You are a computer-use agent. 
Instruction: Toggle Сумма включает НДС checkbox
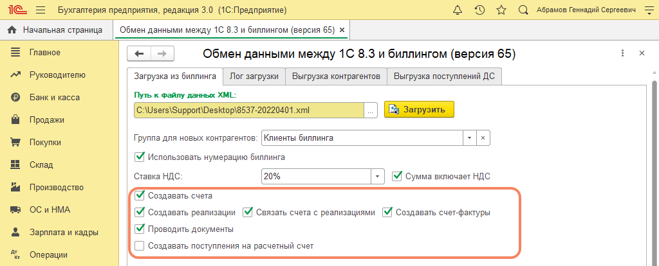coord(396,176)
